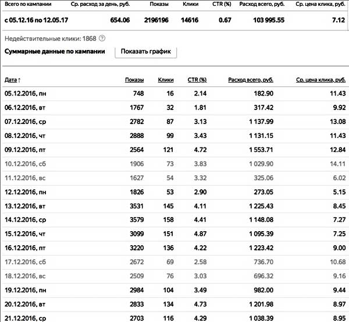Click CTR value 4.87 for 15.12.2016
Screen dimensions: 349x322
pyautogui.click(x=200, y=234)
